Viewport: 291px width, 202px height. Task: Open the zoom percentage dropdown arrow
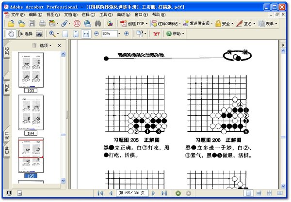[x=119, y=33]
